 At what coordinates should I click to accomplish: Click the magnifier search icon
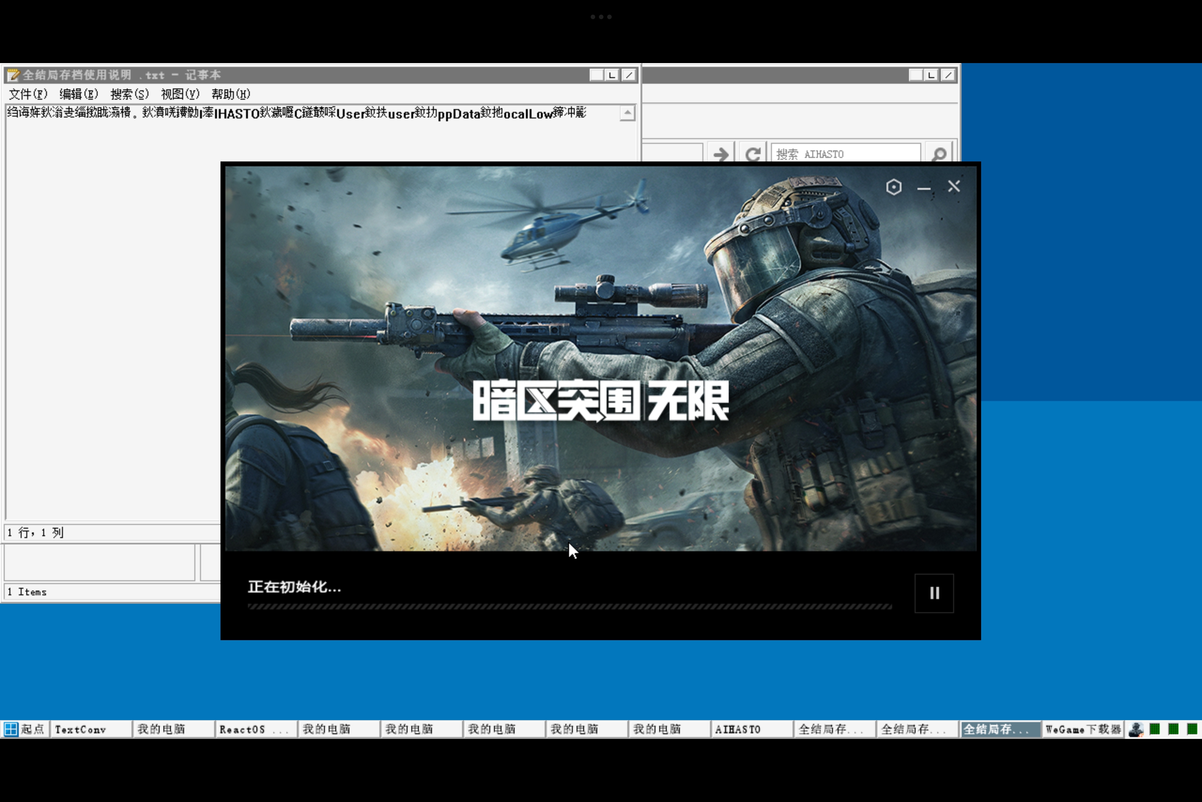click(x=939, y=154)
